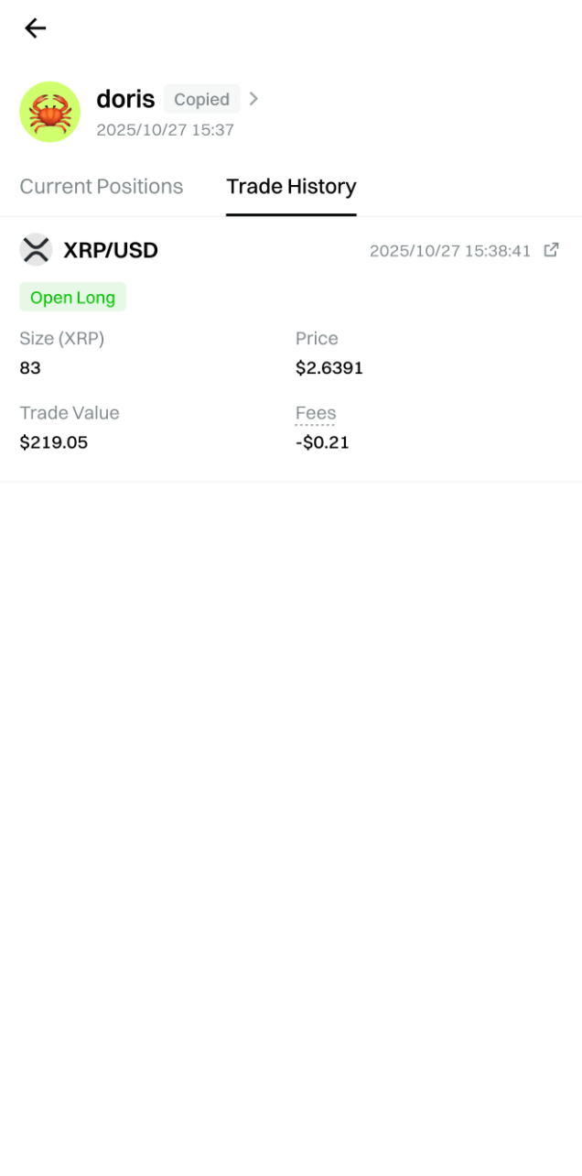Select the Trade Value amount $219.05

[54, 442]
